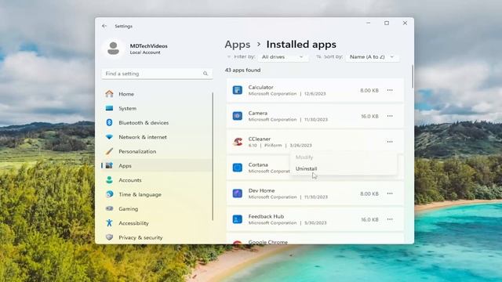Click the 8.00 KB Calculator size
The height and width of the screenshot is (282, 502).
pyautogui.click(x=369, y=91)
